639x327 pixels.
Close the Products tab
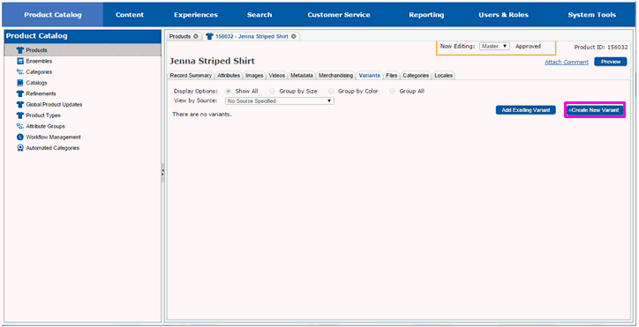point(196,36)
